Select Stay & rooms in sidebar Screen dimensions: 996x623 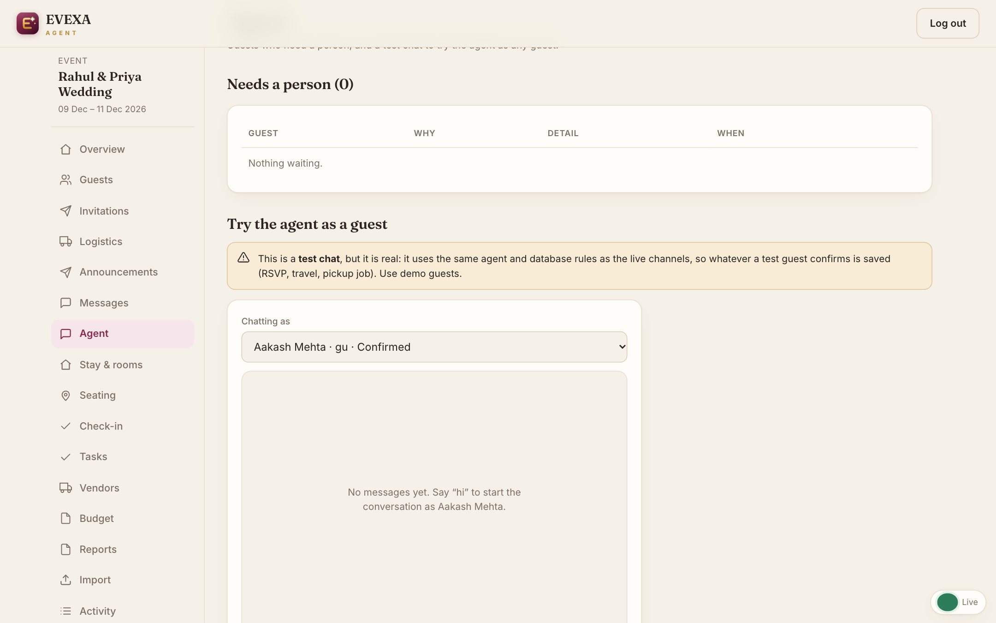point(111,365)
